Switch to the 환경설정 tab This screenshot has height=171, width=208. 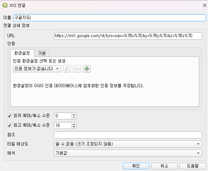[22, 53]
